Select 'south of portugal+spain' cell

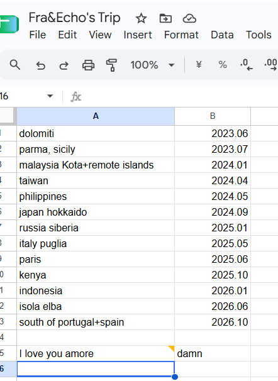96,322
